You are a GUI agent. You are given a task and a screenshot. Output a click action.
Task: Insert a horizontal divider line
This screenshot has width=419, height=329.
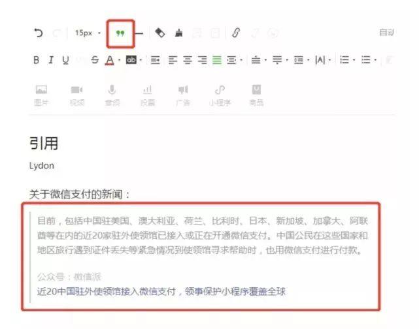coord(139,33)
